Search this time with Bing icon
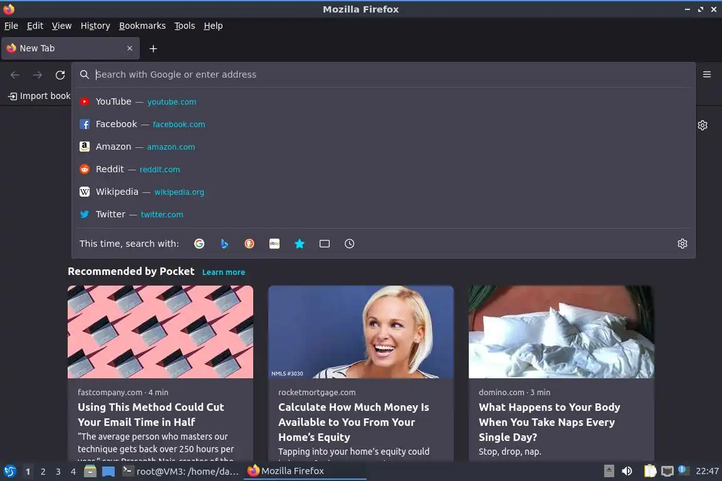Viewport: 722px width, 481px height. (224, 244)
